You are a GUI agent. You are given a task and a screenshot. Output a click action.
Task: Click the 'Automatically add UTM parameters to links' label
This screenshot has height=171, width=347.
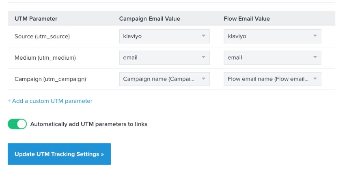pyautogui.click(x=89, y=124)
